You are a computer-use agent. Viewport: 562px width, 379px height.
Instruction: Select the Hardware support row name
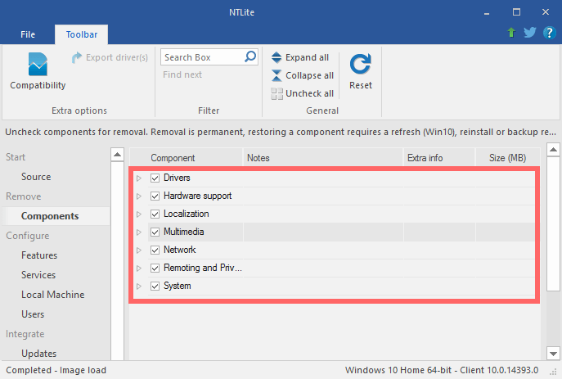[197, 196]
